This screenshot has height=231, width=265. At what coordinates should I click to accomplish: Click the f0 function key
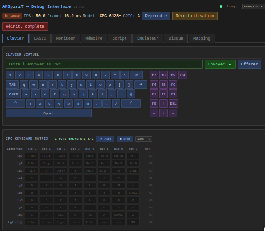point(154,104)
